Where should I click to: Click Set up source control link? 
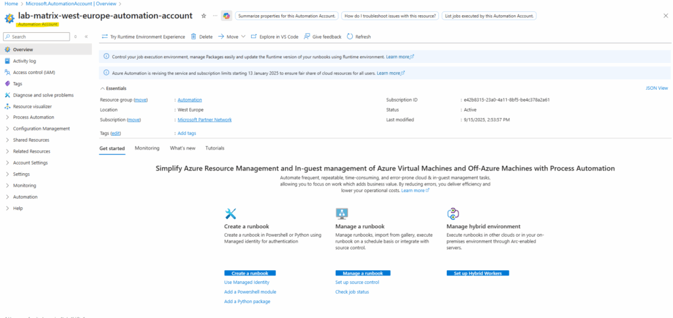pos(357,283)
